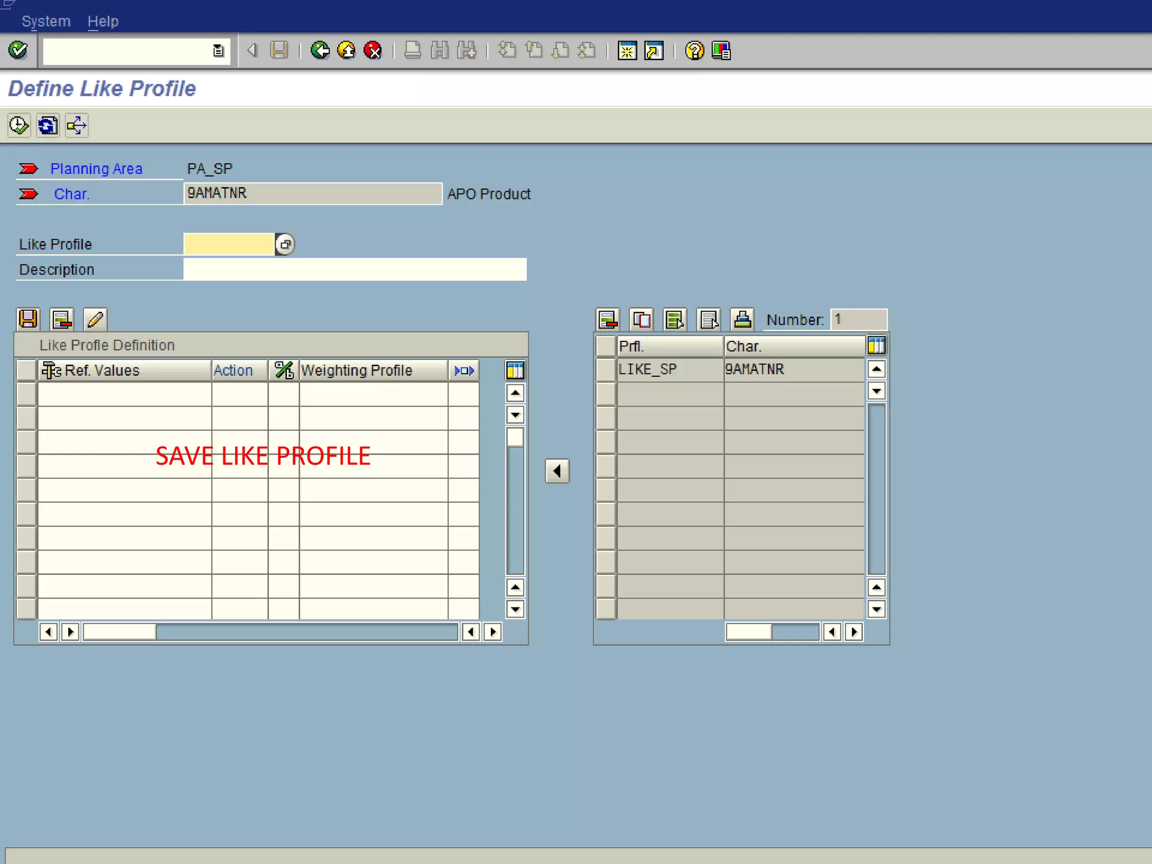The width and height of the screenshot is (1152, 864).
Task: Click the Create New Session icon
Action: 627,51
